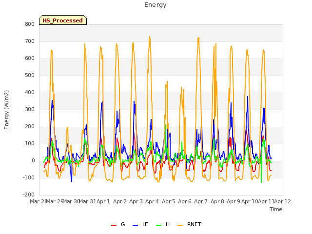Click the -100 y-axis tick label
The width and height of the screenshot is (312, 234).
pyautogui.click(x=29, y=177)
